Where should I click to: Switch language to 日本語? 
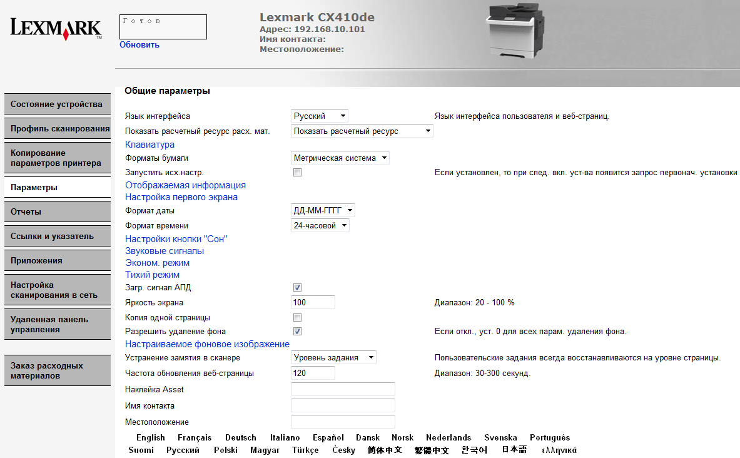[514, 450]
